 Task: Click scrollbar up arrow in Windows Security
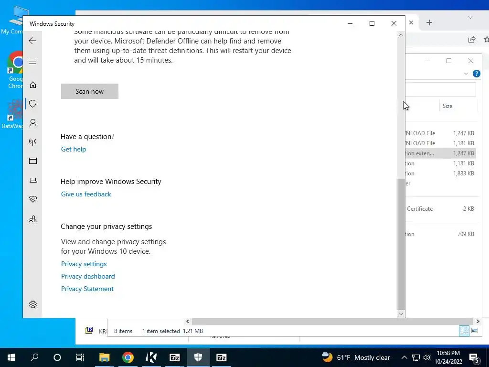pyautogui.click(x=401, y=35)
